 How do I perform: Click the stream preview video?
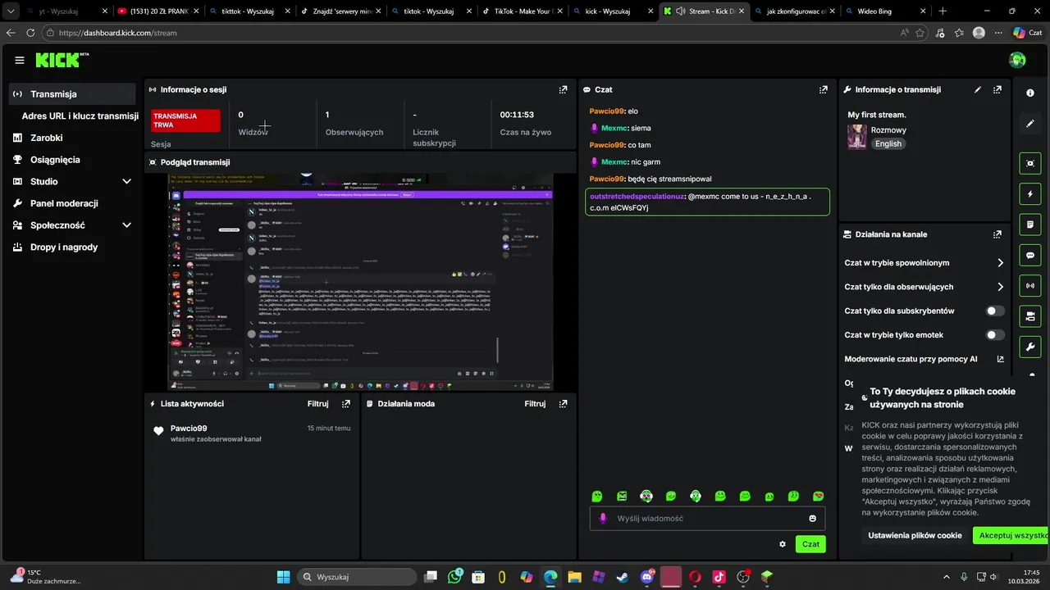pyautogui.click(x=360, y=282)
